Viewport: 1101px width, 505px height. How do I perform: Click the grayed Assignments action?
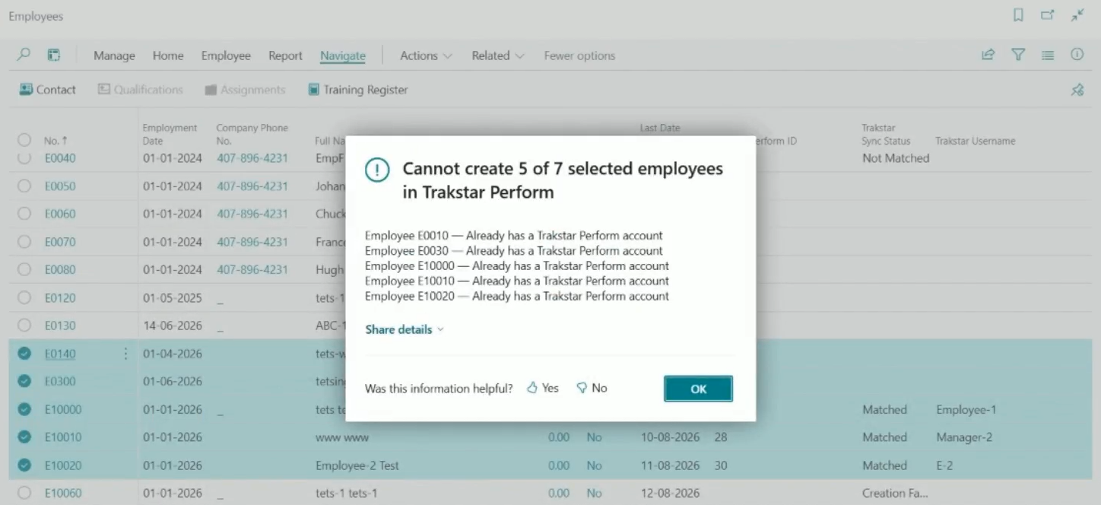[245, 90]
